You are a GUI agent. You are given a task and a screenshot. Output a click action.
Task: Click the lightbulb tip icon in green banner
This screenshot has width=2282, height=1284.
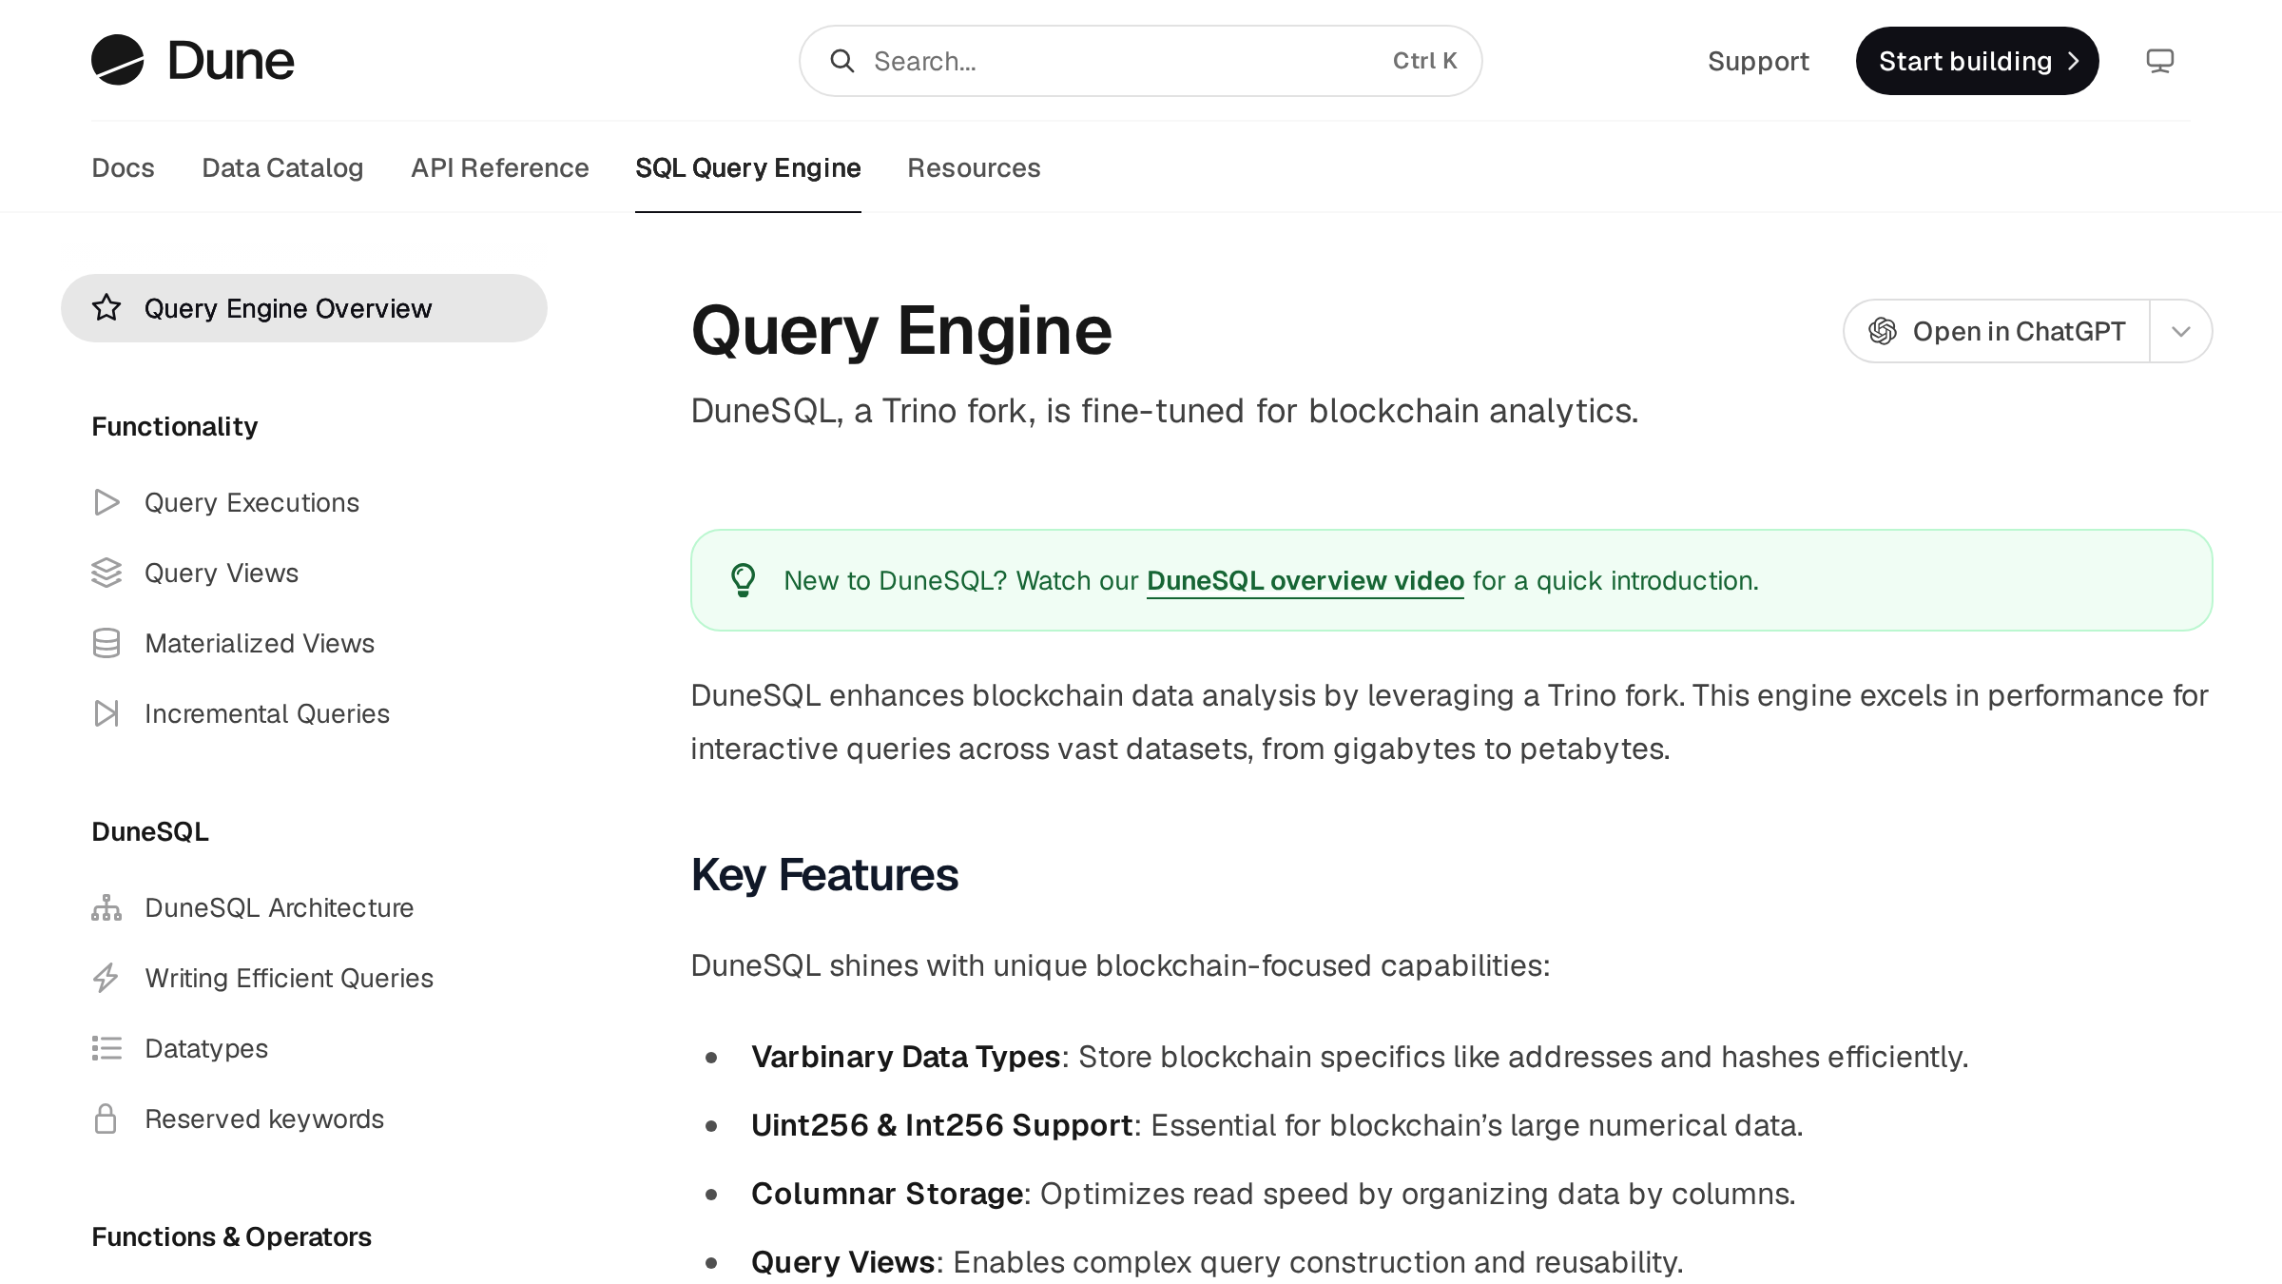[x=744, y=580]
